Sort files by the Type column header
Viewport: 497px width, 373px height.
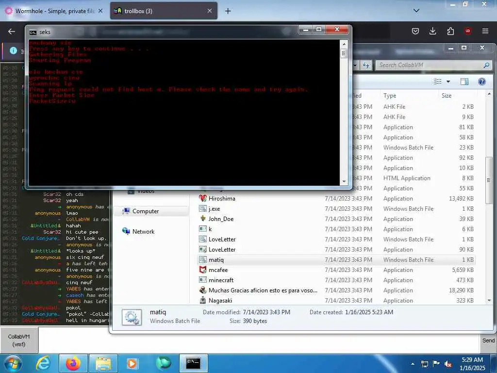pos(390,96)
